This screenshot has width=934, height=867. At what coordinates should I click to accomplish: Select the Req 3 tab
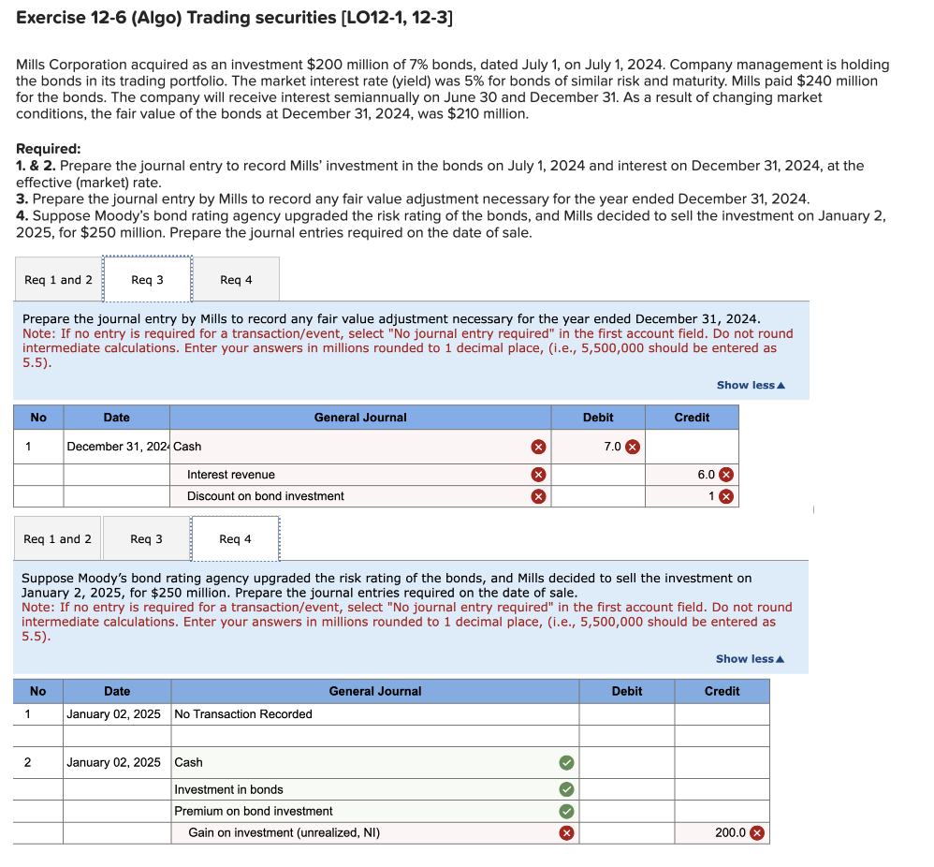146,278
